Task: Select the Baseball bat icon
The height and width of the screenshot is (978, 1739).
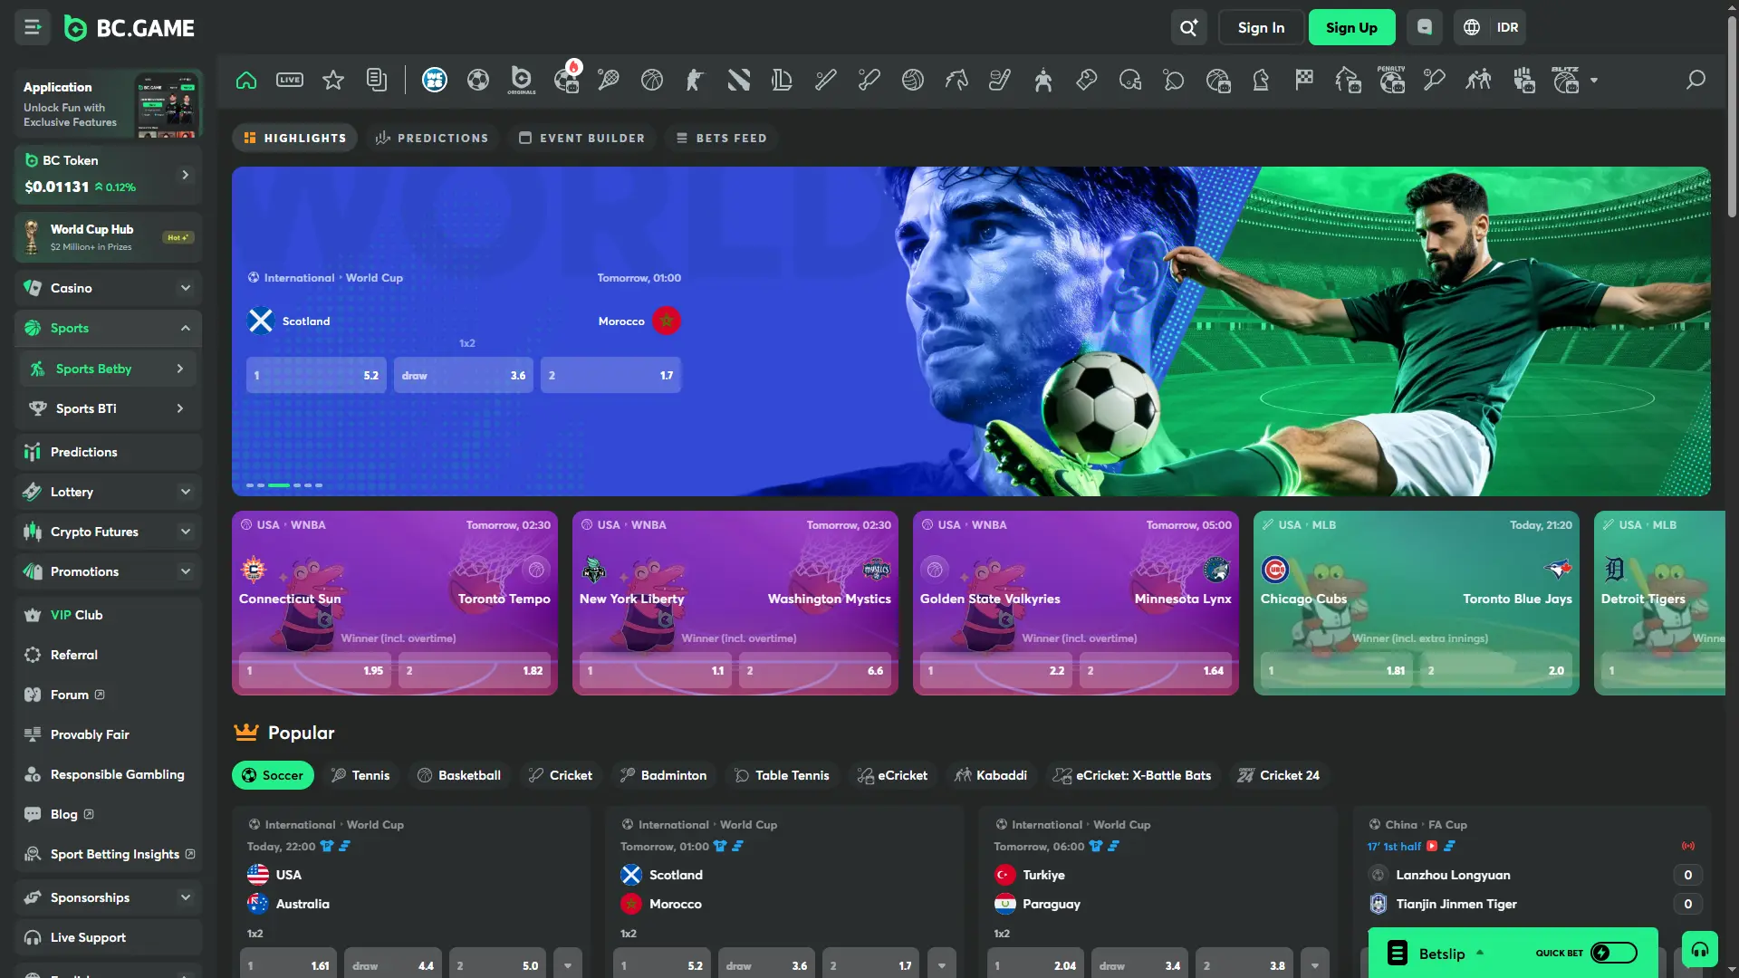Action: pos(826,80)
